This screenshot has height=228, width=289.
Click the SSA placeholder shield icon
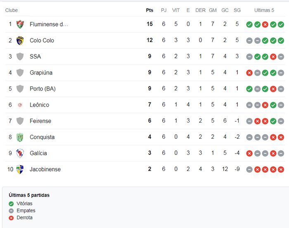[x=20, y=57]
